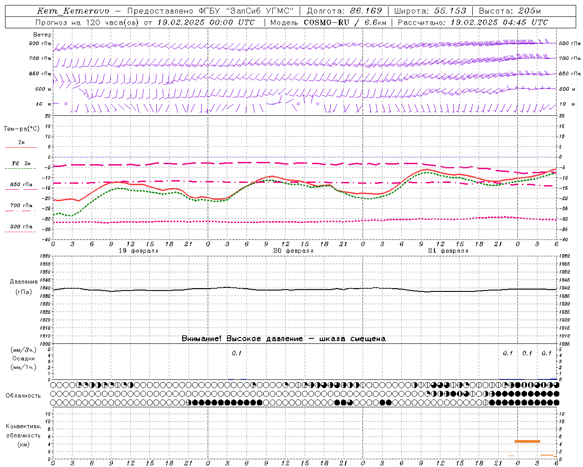Click the 1005 label on right pressure axis
This screenshot has width=583, height=467.
pos(564,344)
